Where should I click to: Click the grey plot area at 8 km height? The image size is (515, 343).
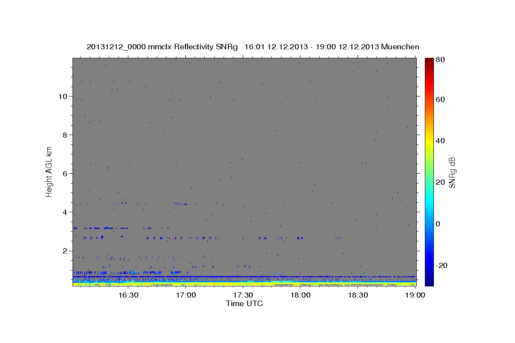(244, 135)
